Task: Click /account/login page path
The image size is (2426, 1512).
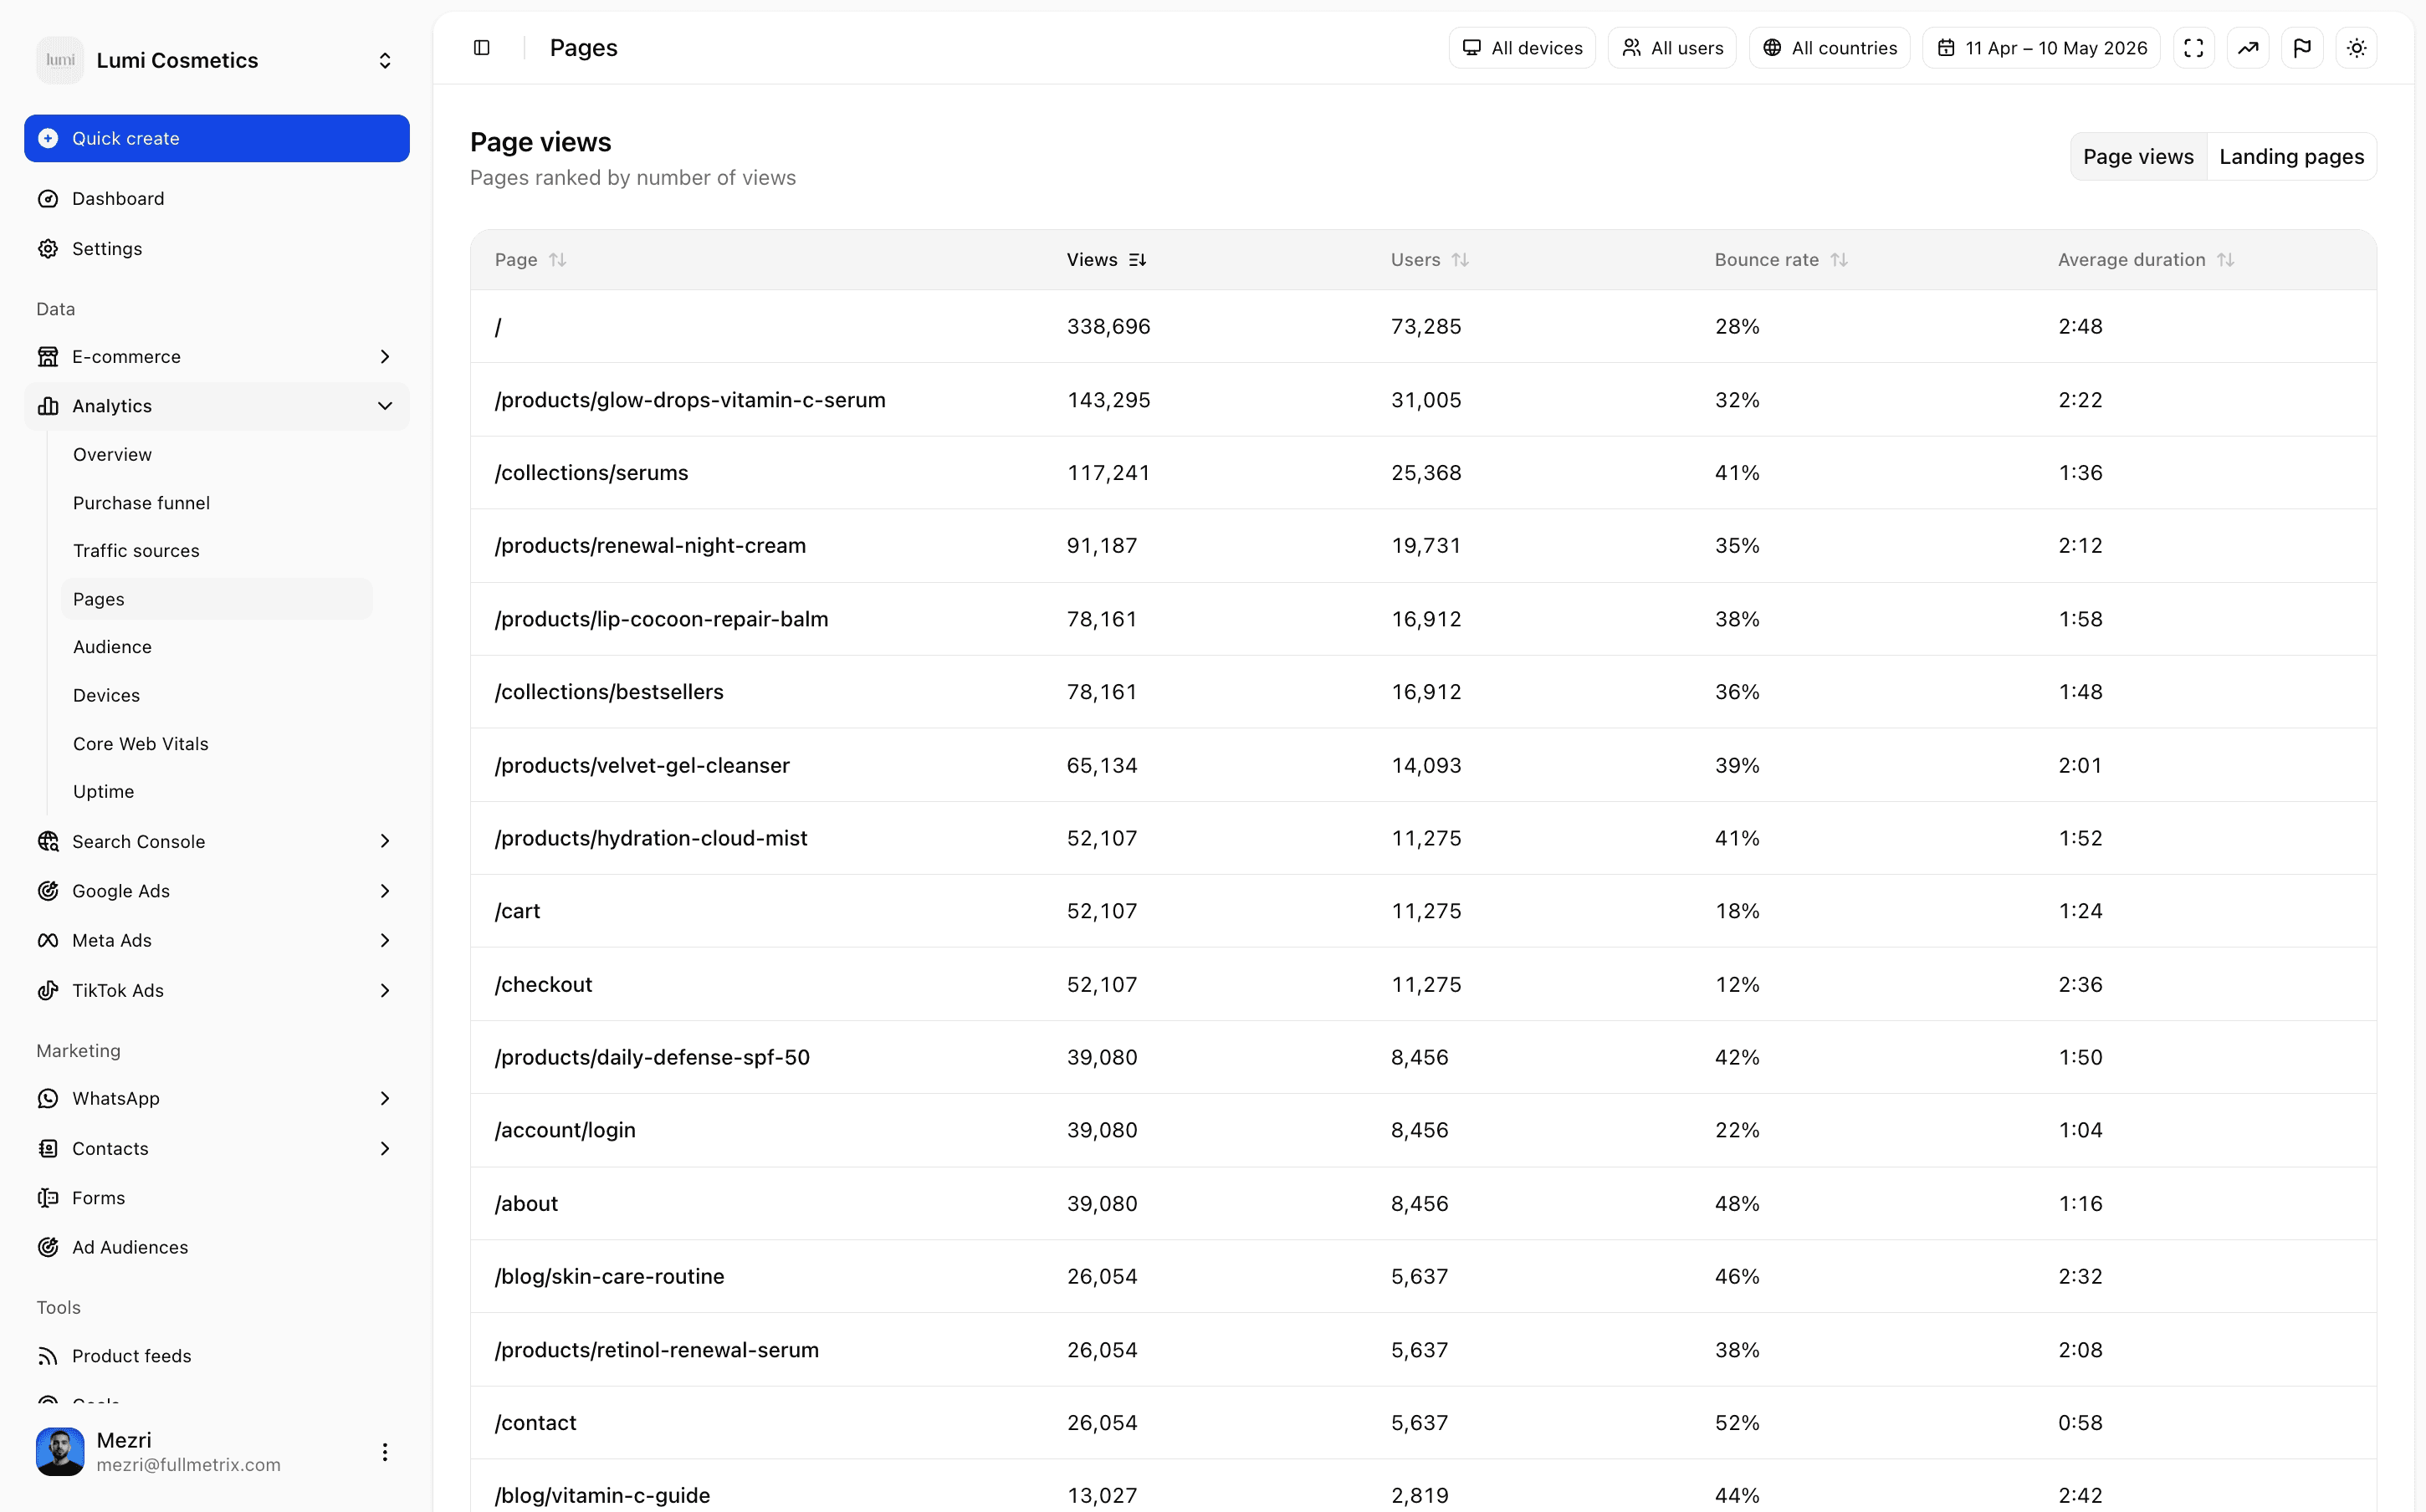Action: [x=565, y=1130]
